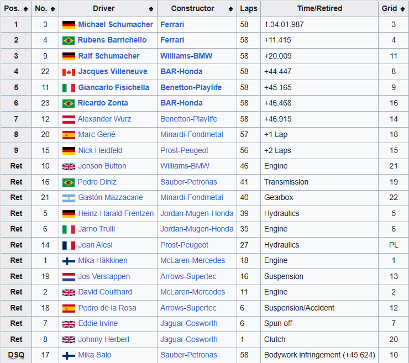Click the Gearbox retirement reason

279,198
